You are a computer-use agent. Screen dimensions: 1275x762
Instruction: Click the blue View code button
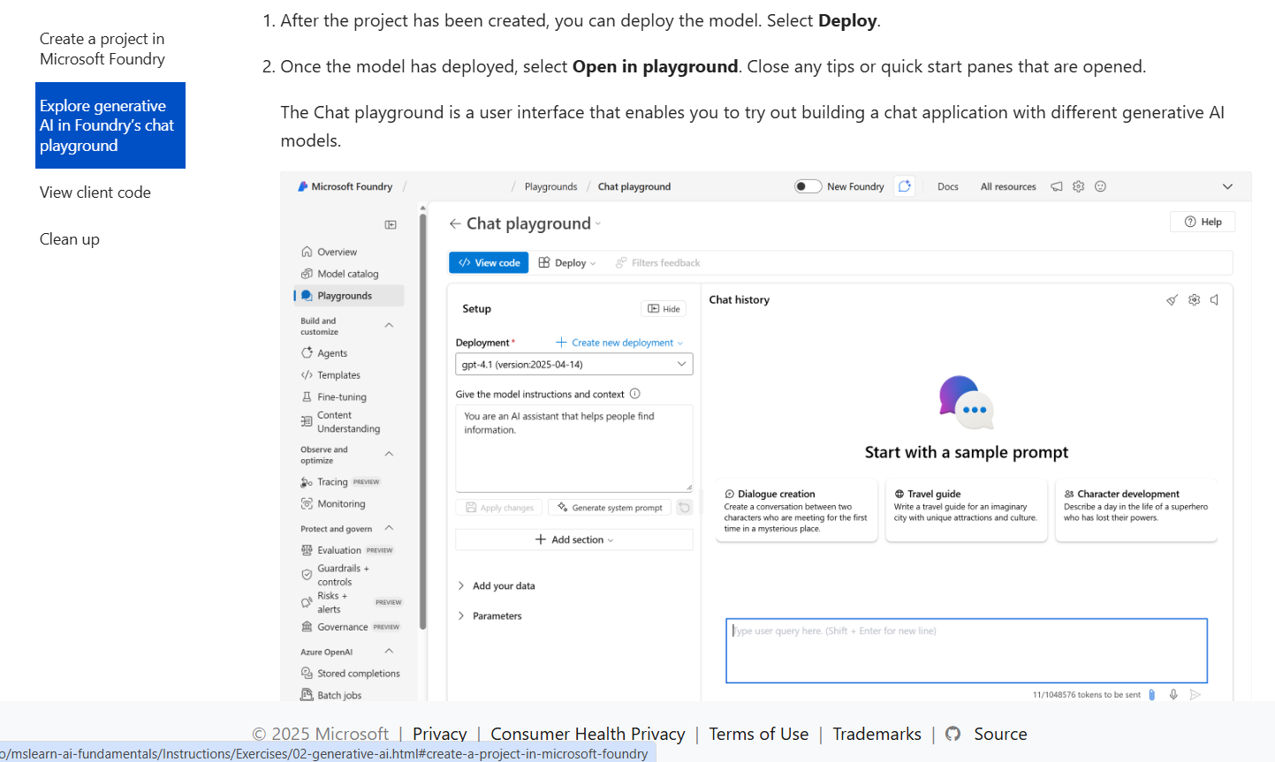tap(489, 263)
